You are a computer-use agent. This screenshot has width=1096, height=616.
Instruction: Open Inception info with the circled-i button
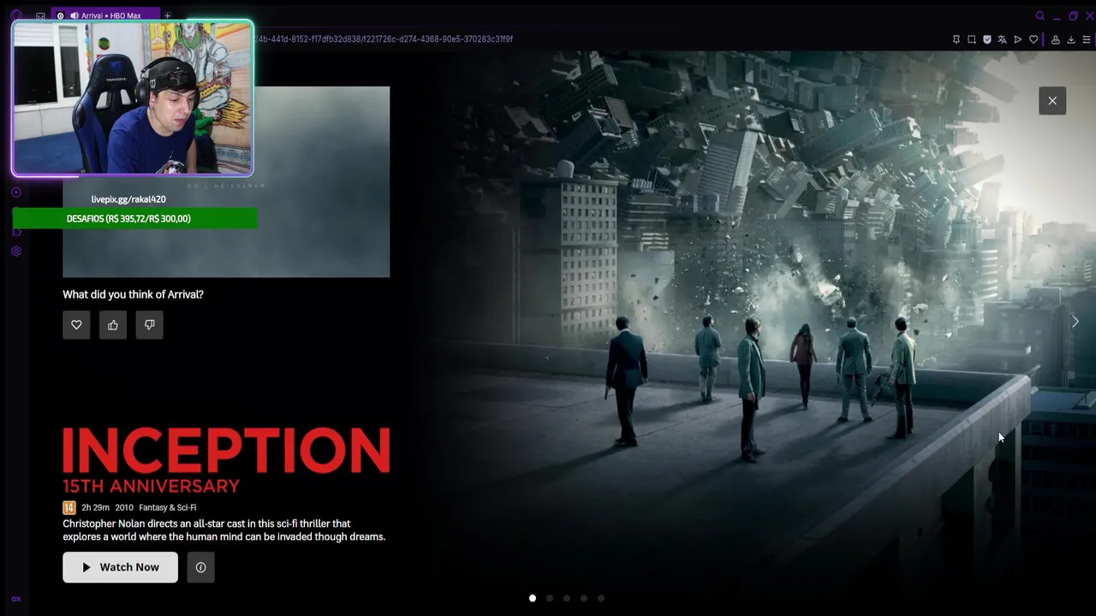click(x=200, y=567)
